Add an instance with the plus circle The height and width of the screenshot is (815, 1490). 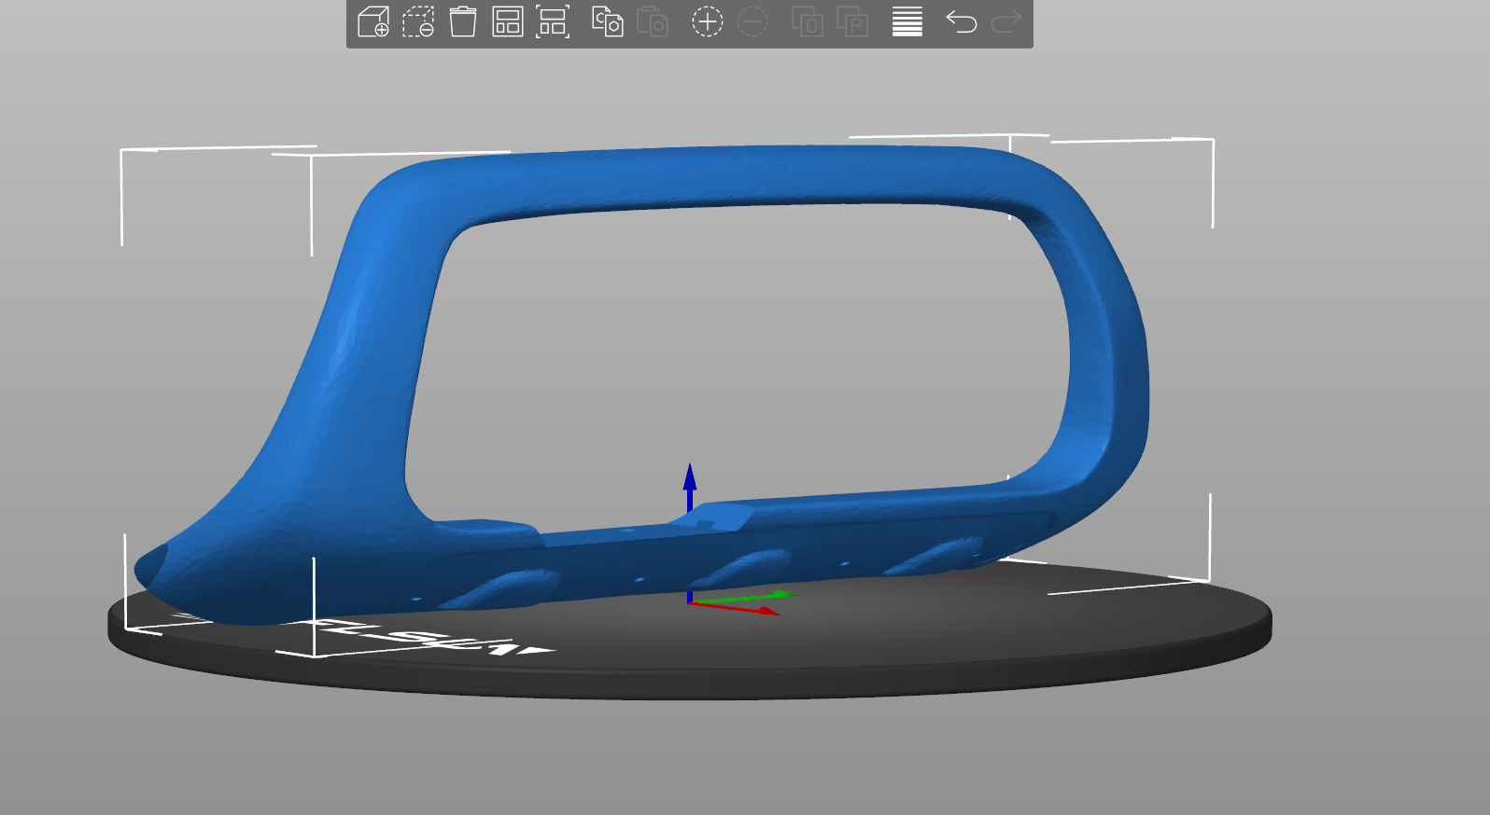pos(708,21)
